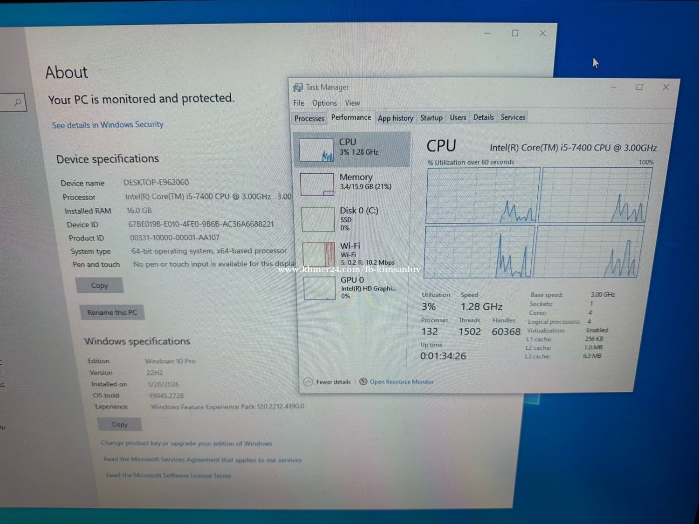This screenshot has width=699, height=524.
Task: Open See details in Windows Security link
Action: coord(108,125)
